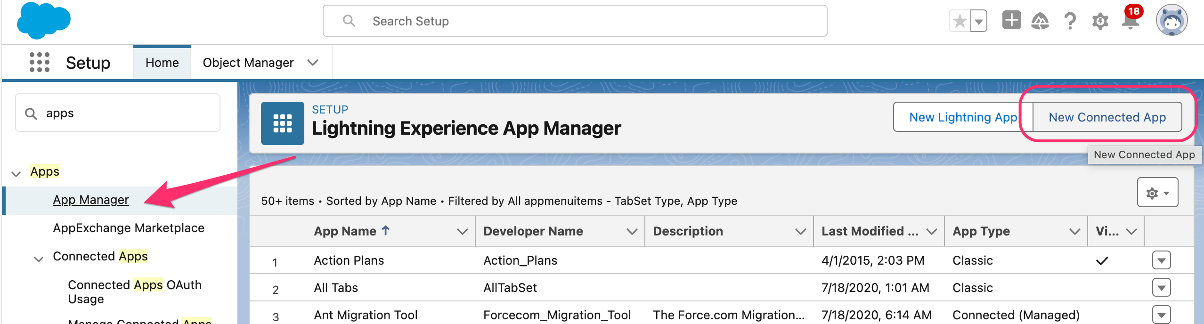The width and height of the screenshot is (1204, 324).
Task: Open the Last Modified column menu chevron
Action: pyautogui.click(x=931, y=231)
